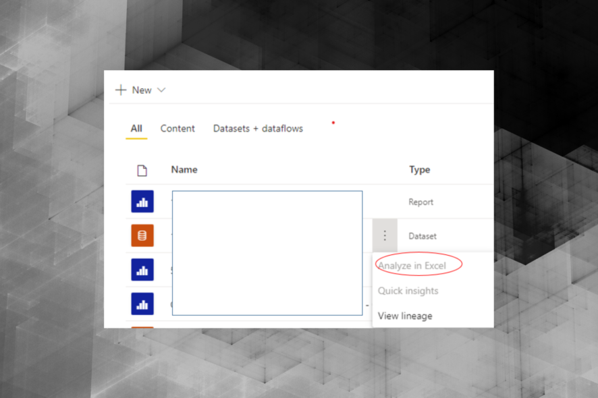Choose Analyze in Excel from the menu

(x=413, y=265)
